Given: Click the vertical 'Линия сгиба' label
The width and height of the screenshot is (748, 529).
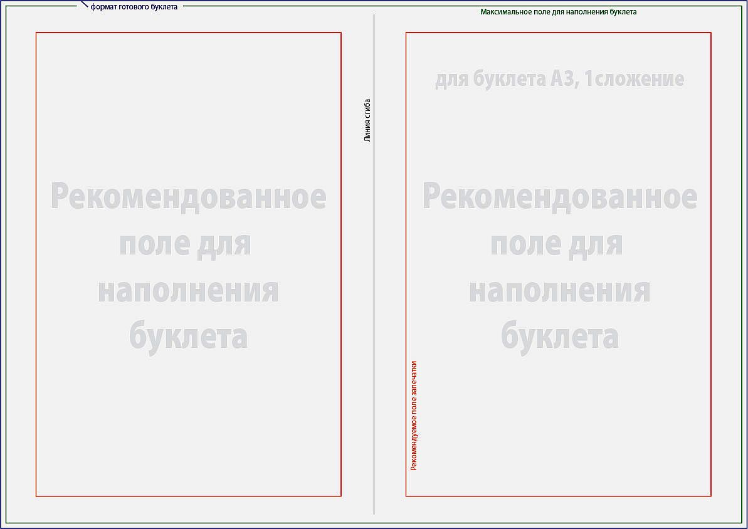Looking at the screenshot, I should coord(367,121).
